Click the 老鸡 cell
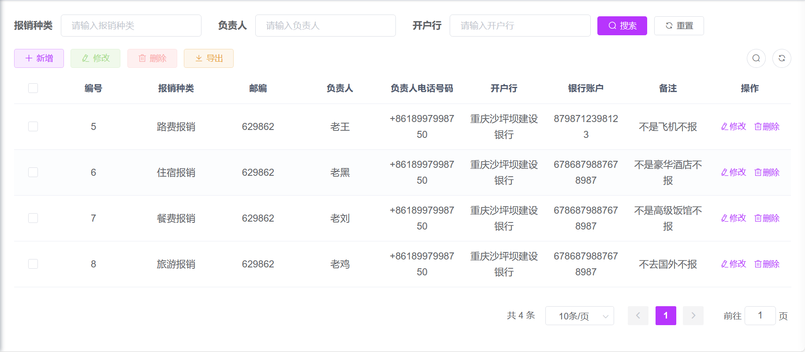The width and height of the screenshot is (805, 352). (340, 264)
